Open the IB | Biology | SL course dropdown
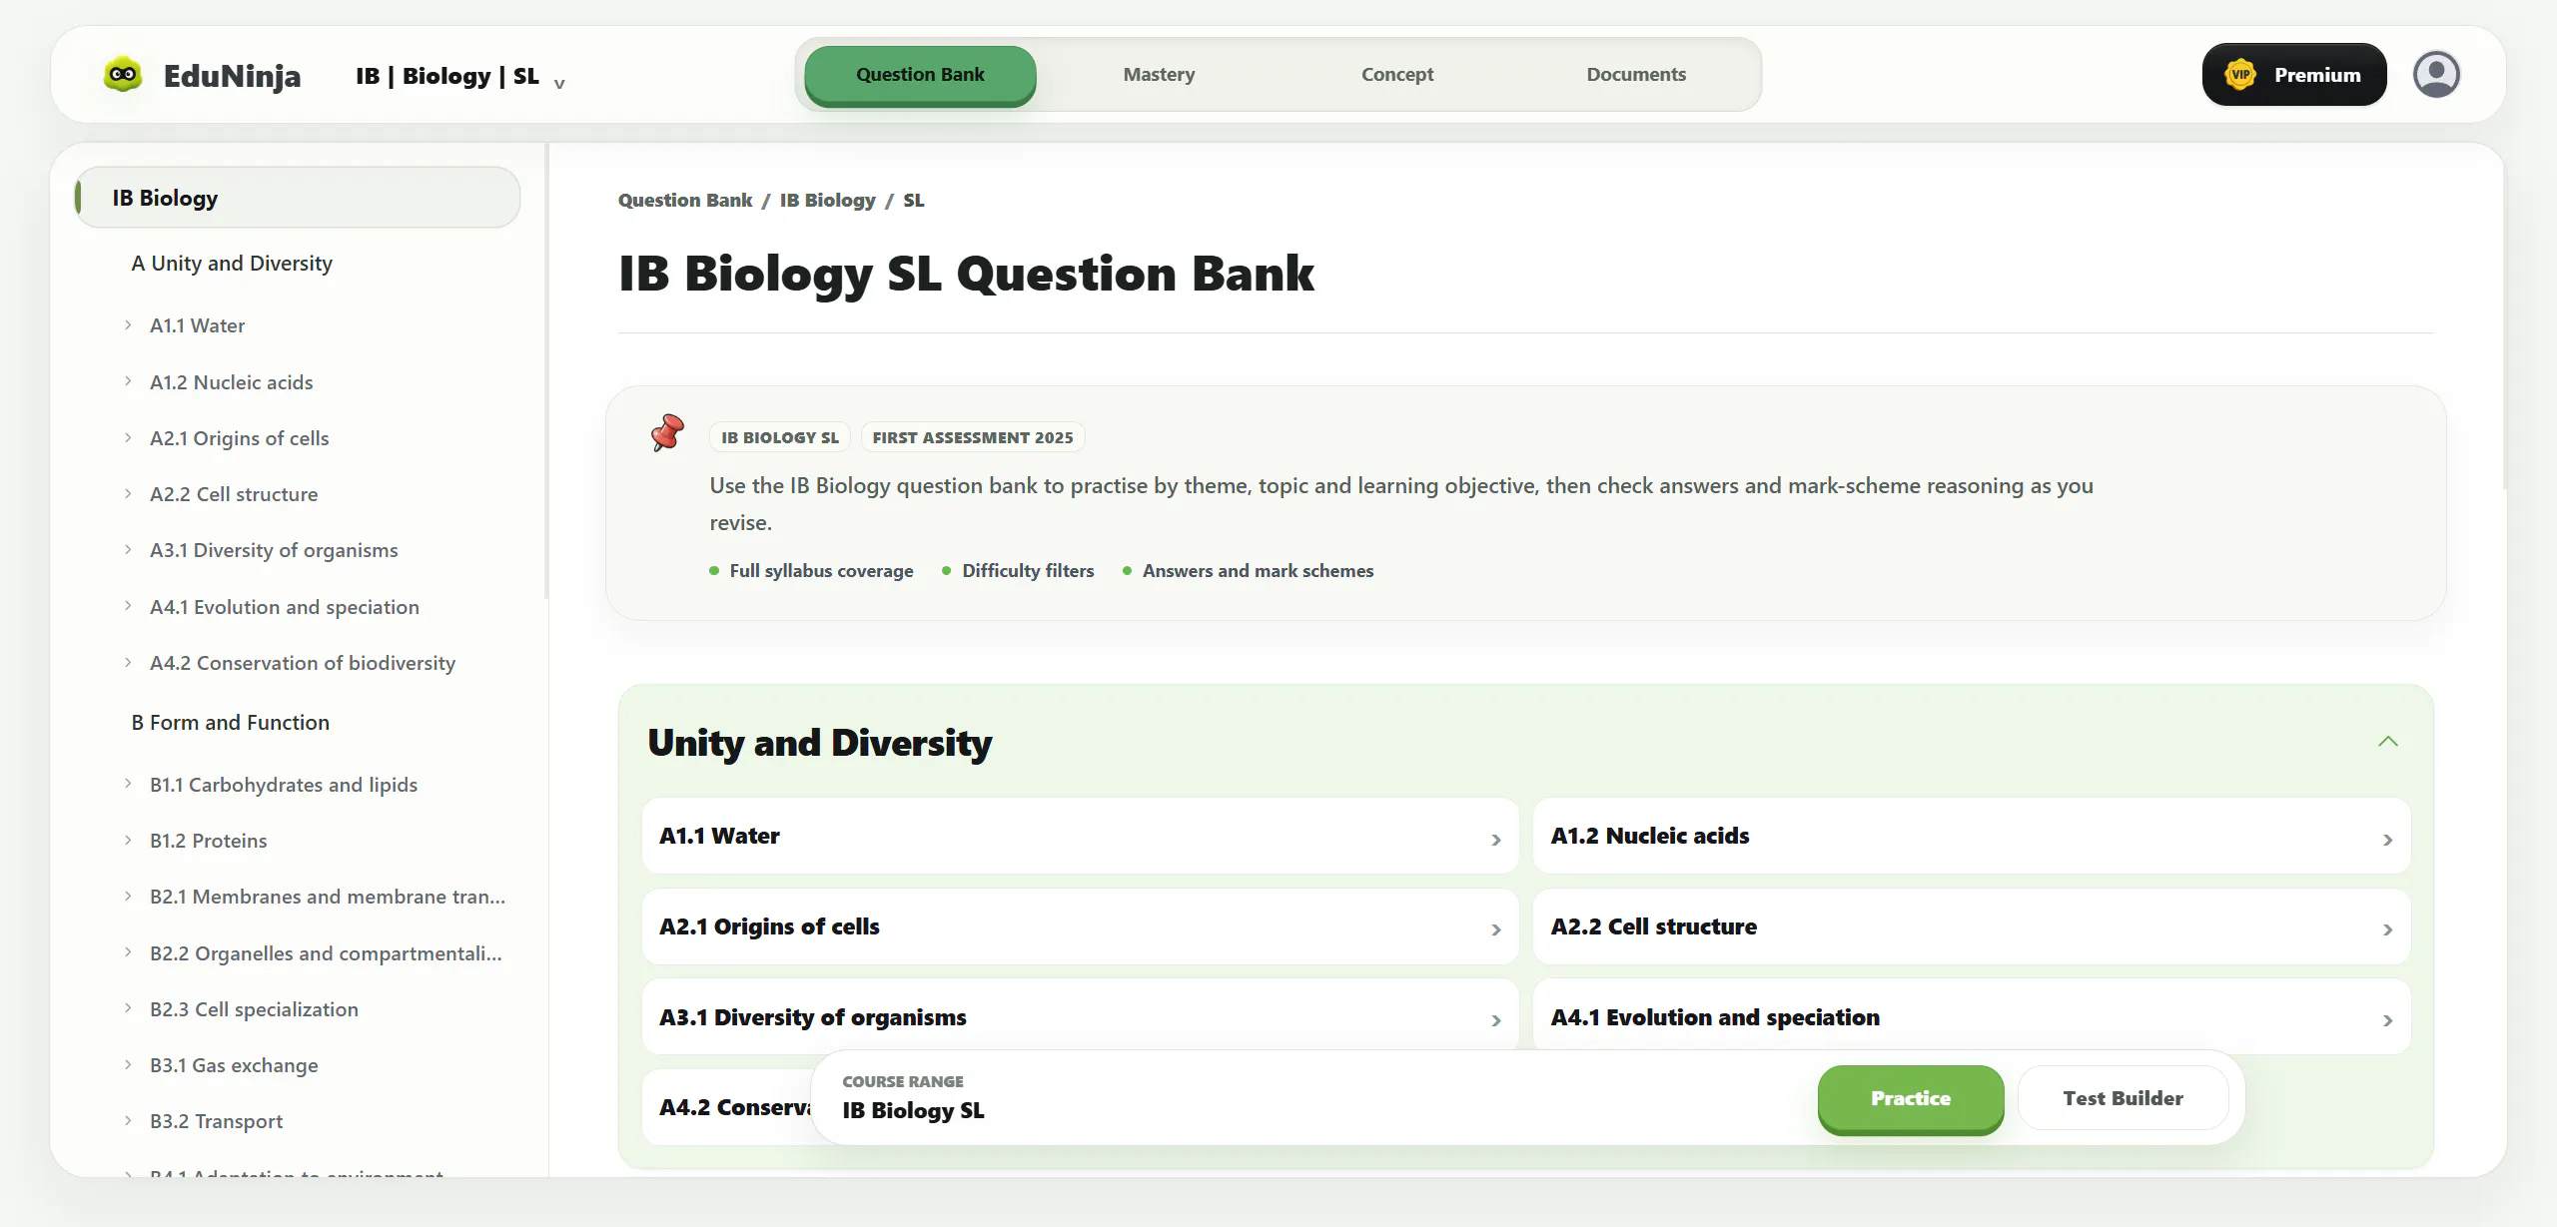The width and height of the screenshot is (2557, 1227). point(460,76)
